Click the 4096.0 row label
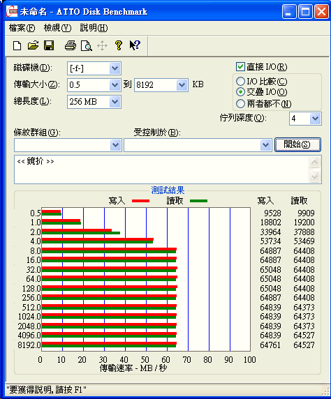Image resolution: width=331 pixels, height=399 pixels. (x=29, y=336)
